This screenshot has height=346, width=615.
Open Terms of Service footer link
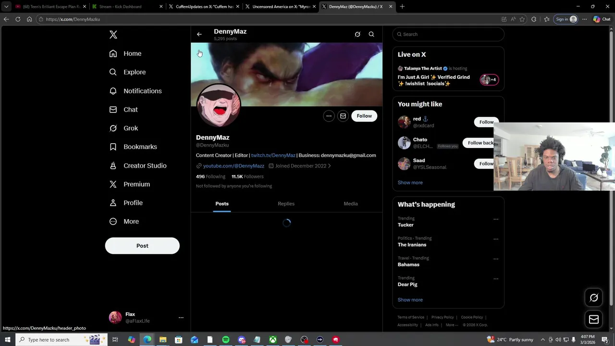pyautogui.click(x=411, y=317)
